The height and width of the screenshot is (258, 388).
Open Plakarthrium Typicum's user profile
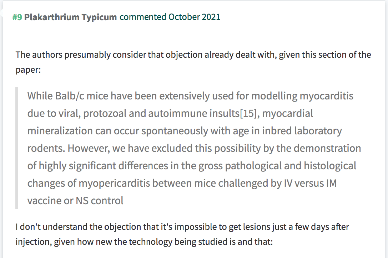click(70, 17)
